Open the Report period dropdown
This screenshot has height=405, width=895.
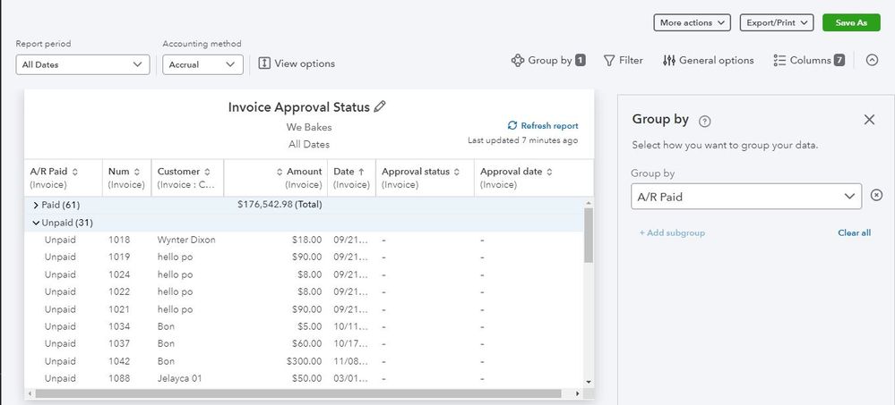pos(82,64)
